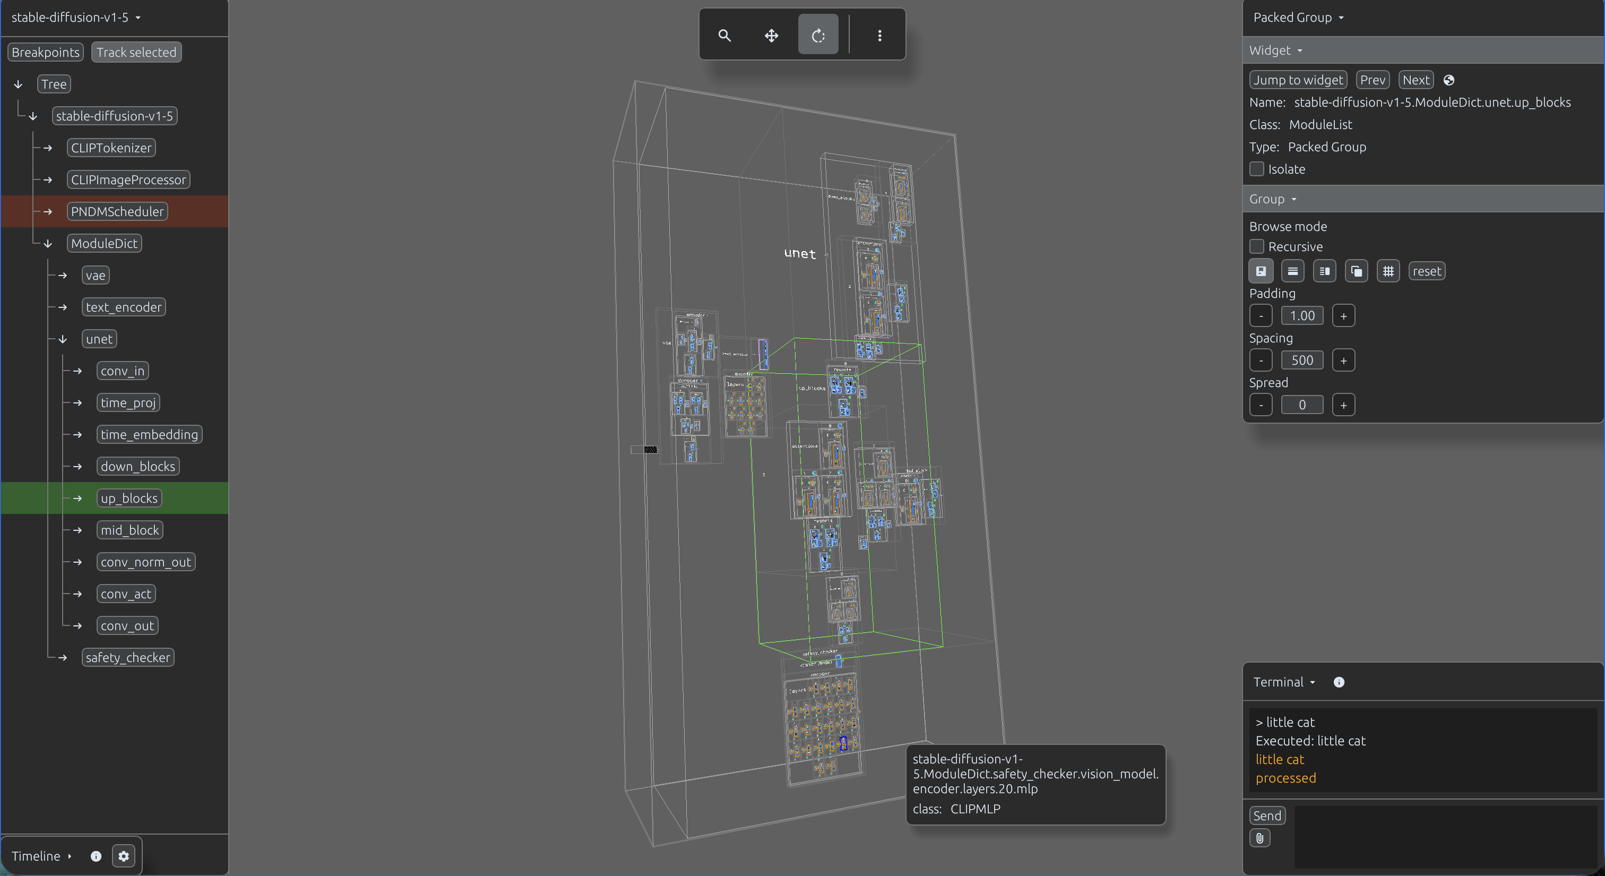Click arrow icon beside mid_block

(x=78, y=531)
